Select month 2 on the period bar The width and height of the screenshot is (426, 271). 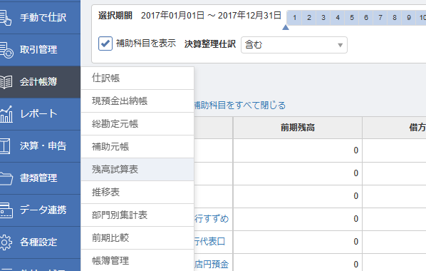[309, 18]
